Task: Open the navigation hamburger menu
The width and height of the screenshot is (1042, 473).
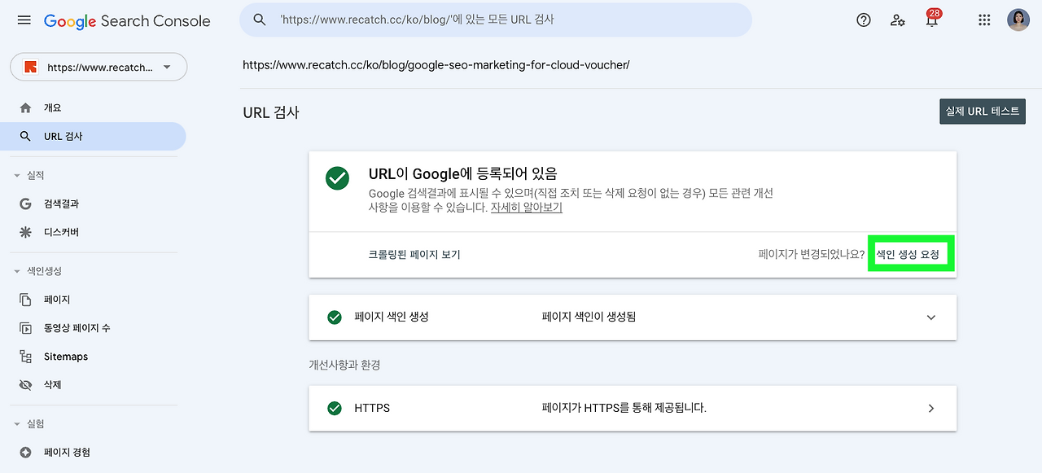Action: pos(24,20)
